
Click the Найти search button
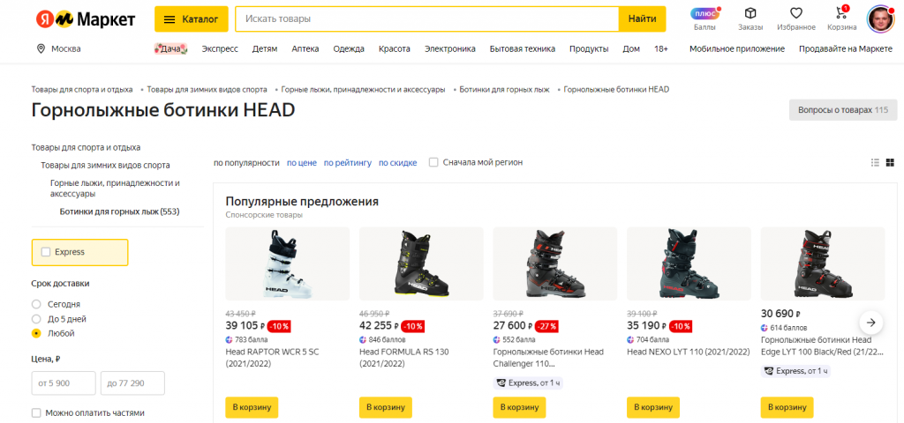pyautogui.click(x=643, y=19)
